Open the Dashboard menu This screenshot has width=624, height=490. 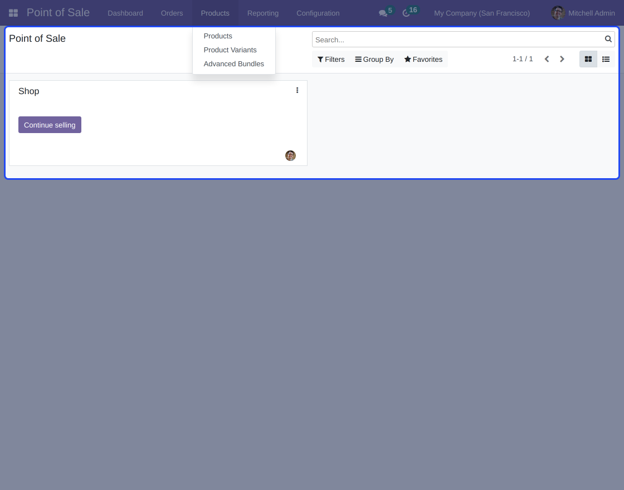tap(125, 13)
